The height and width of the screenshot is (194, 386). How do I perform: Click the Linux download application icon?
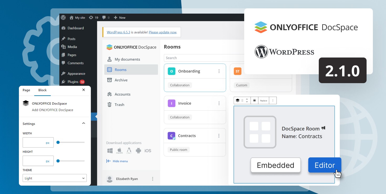[x=129, y=151]
